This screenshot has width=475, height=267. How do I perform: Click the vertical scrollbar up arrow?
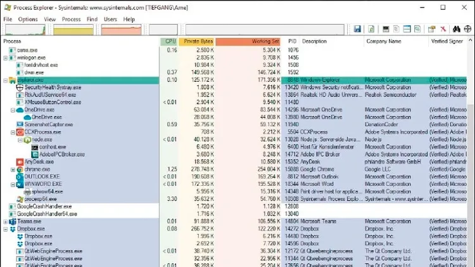point(471,41)
